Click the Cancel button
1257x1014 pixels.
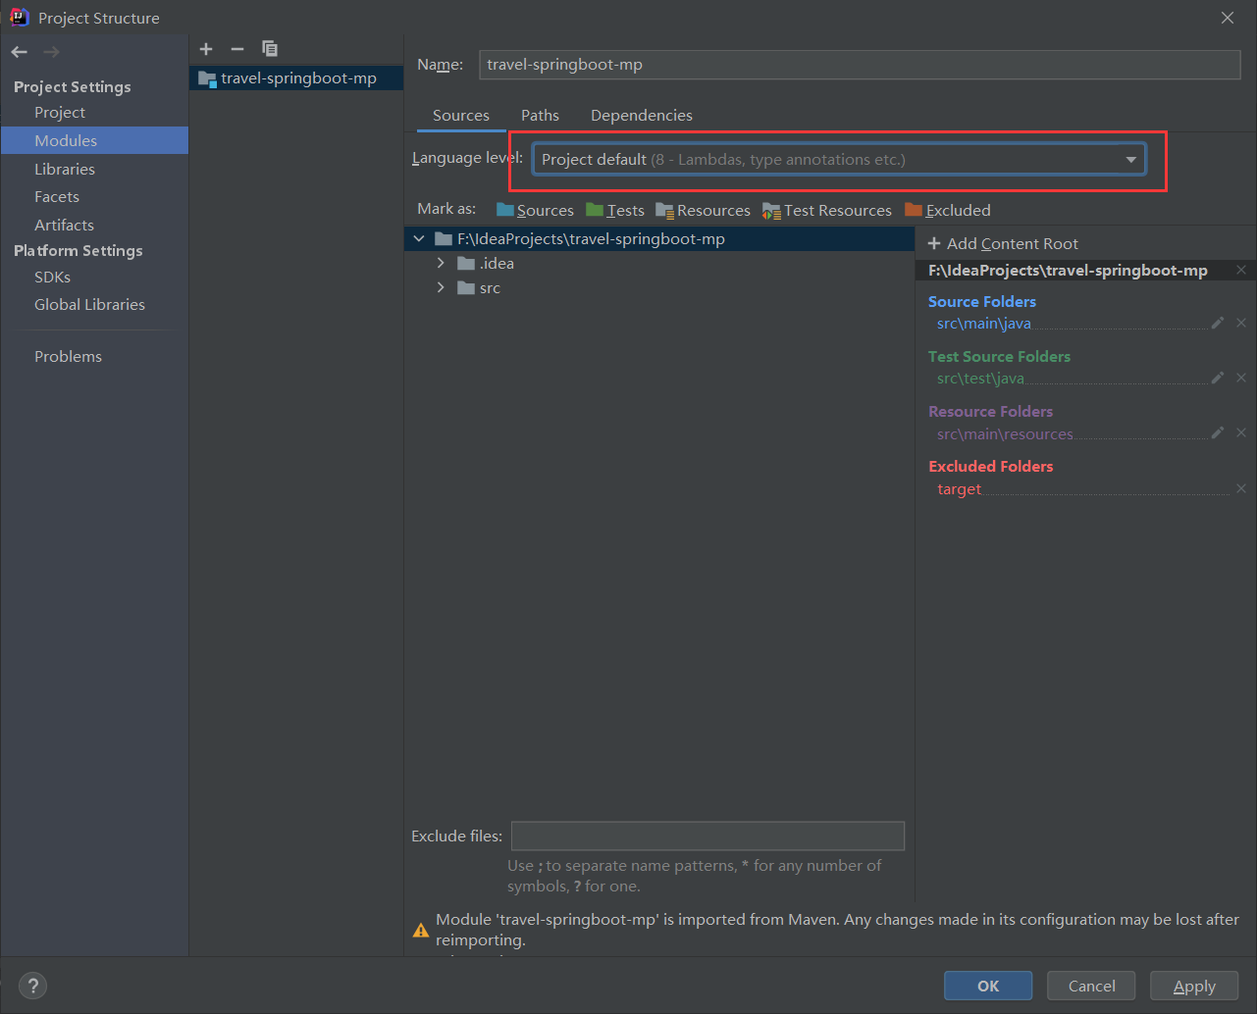[1091, 986]
